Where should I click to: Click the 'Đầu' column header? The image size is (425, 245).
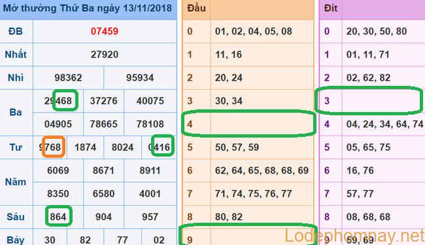click(196, 8)
